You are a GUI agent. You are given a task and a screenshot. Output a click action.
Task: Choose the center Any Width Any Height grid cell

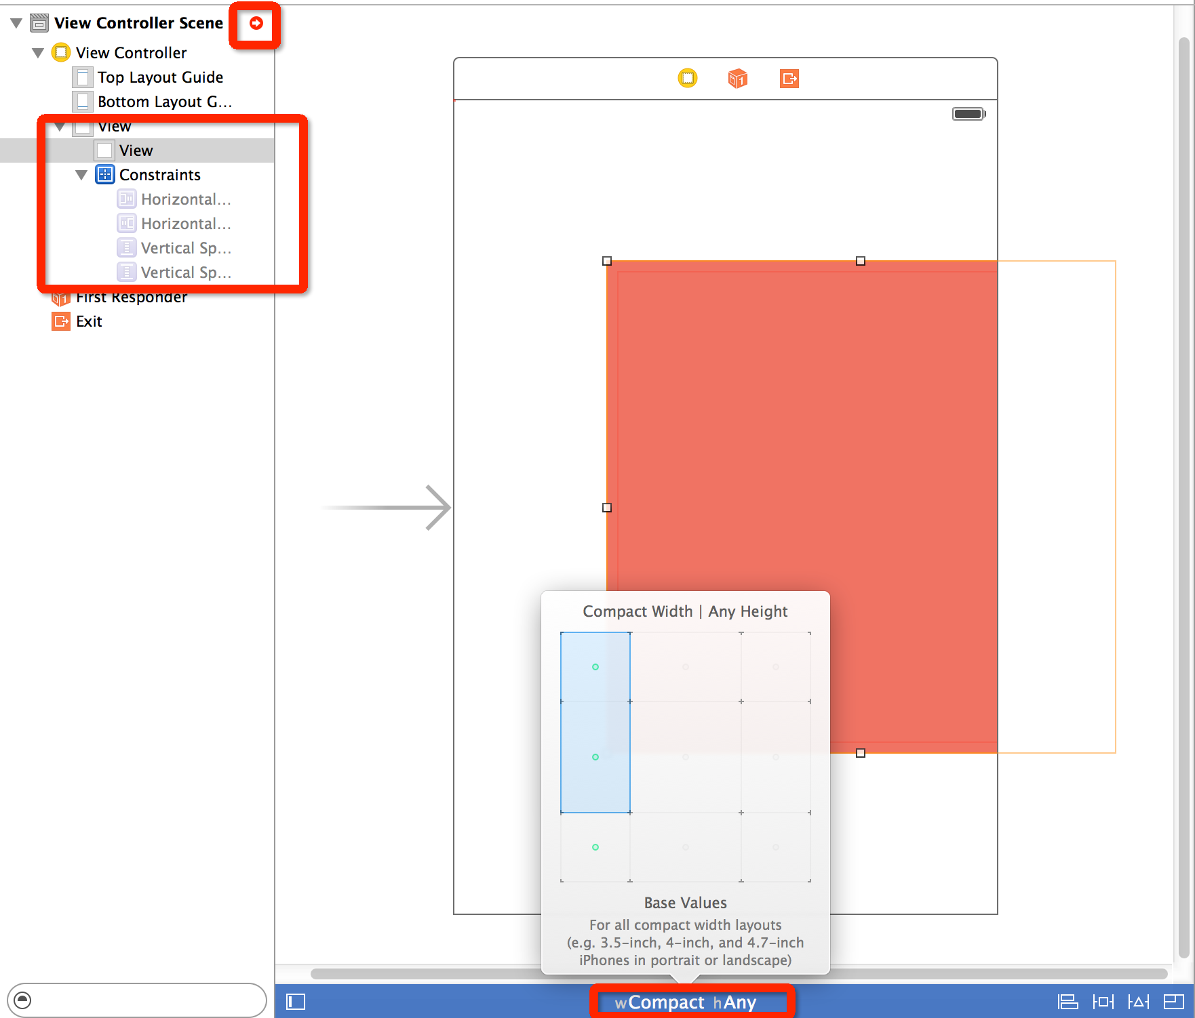686,757
